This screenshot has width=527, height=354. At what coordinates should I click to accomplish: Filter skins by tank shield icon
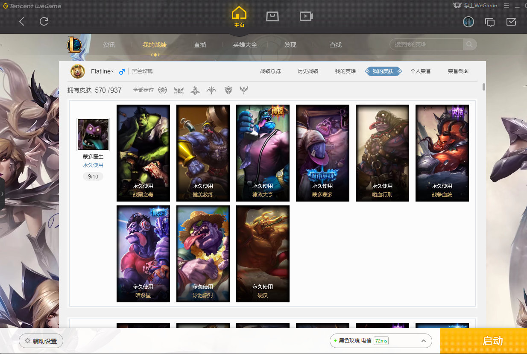228,90
